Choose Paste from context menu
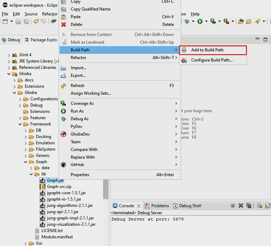 tap(120, 17)
